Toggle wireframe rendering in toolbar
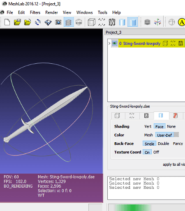 [x=112, y=22]
